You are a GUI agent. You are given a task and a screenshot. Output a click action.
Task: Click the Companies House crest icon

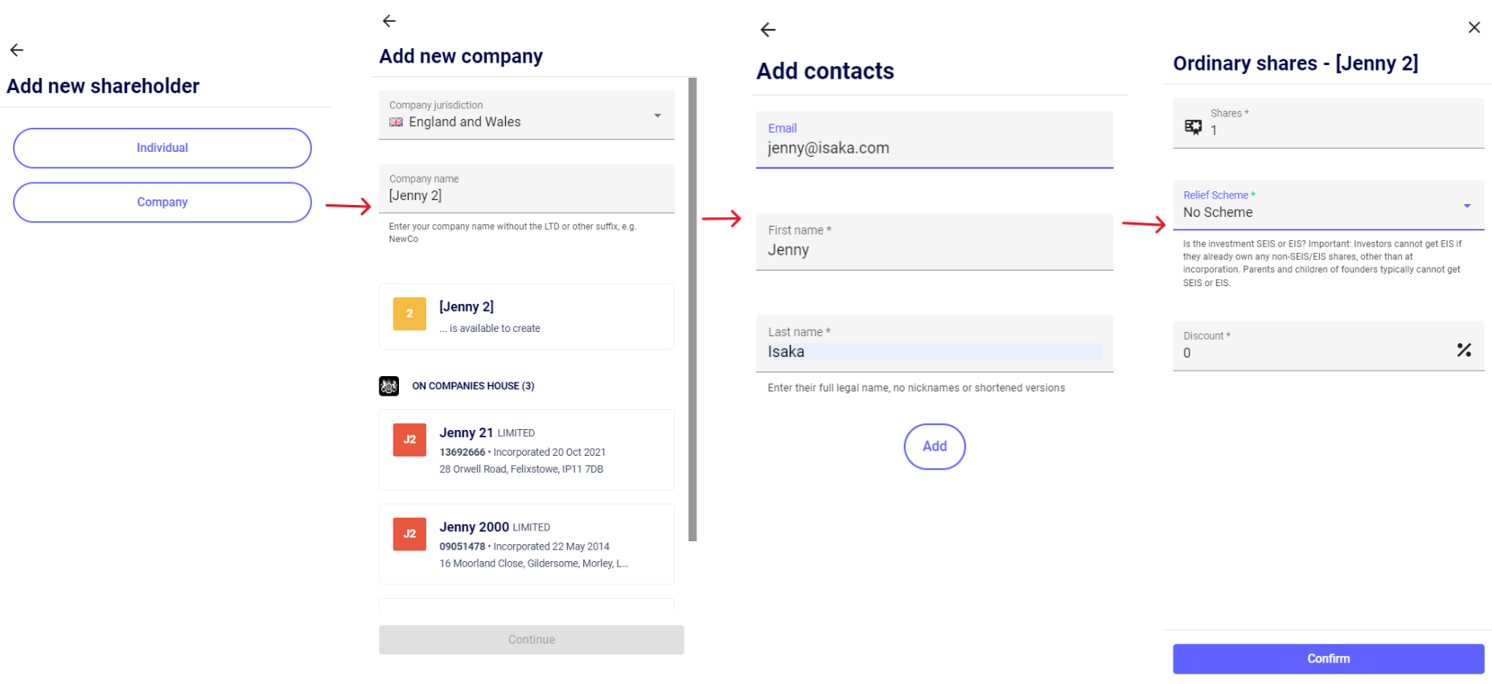tap(389, 386)
